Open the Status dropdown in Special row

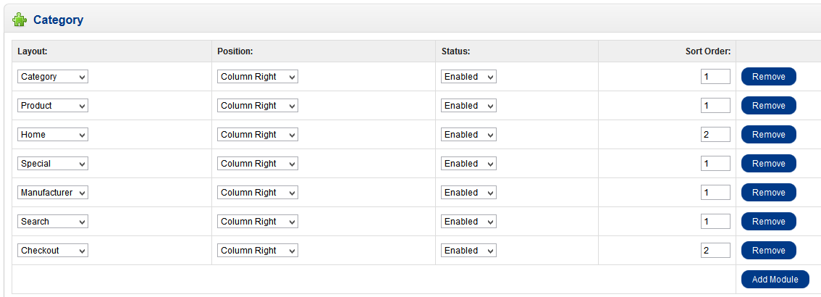click(x=468, y=164)
